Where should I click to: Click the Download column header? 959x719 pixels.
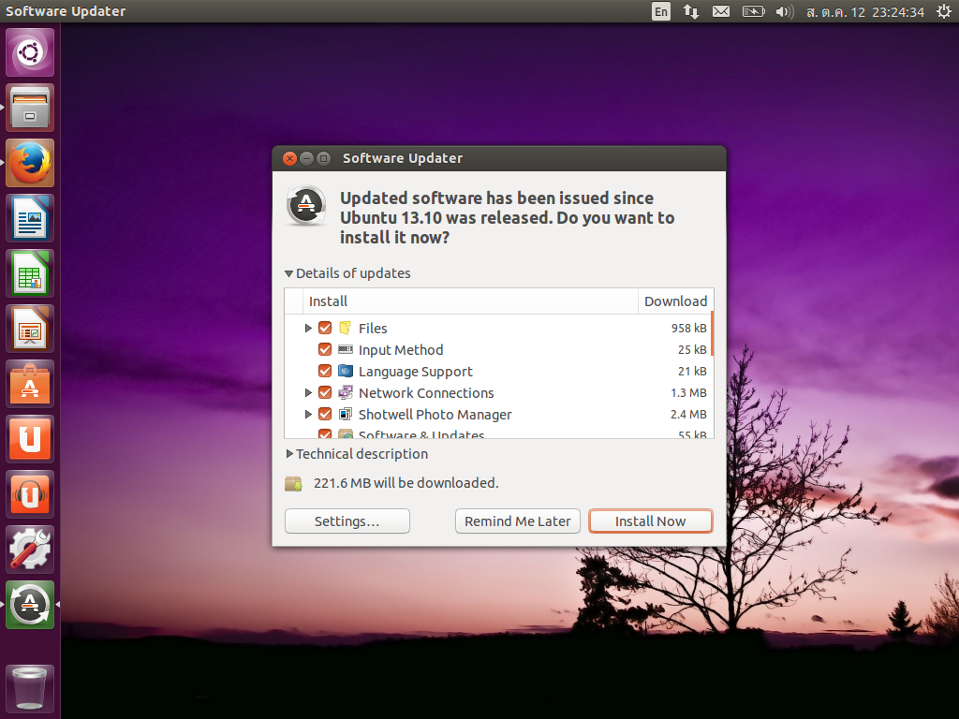point(676,301)
